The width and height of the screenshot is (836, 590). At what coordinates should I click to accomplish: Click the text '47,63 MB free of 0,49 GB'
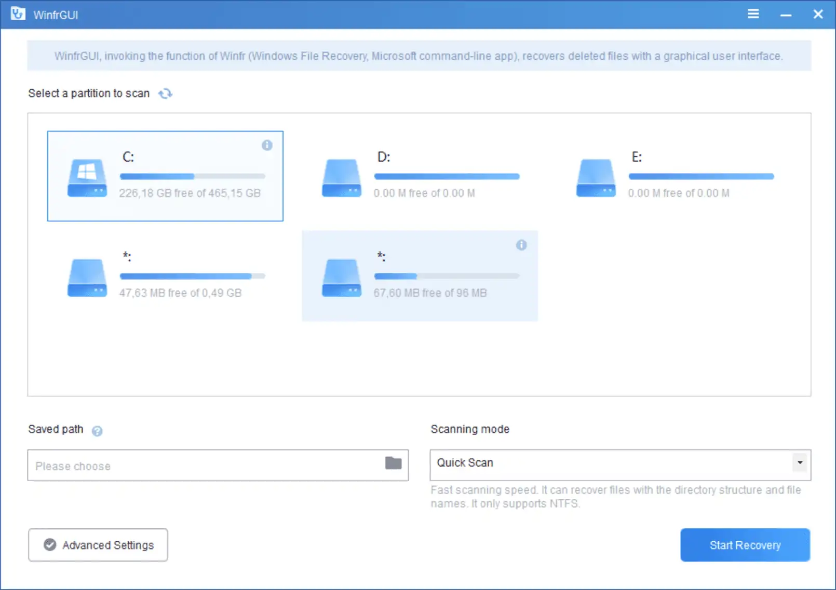point(180,292)
